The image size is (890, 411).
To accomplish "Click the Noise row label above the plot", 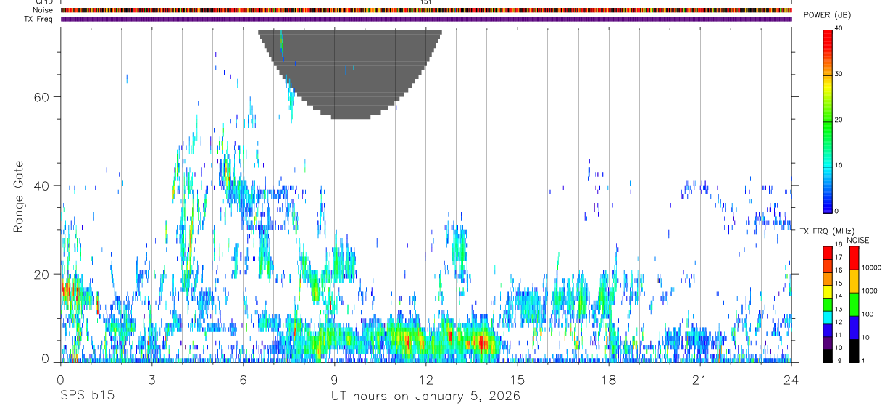I will click(43, 11).
